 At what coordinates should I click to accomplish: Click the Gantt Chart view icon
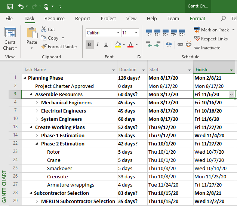tap(10, 32)
